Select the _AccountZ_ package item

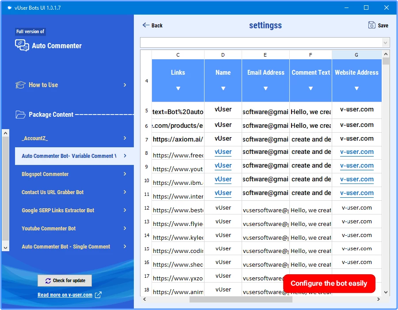coord(74,138)
